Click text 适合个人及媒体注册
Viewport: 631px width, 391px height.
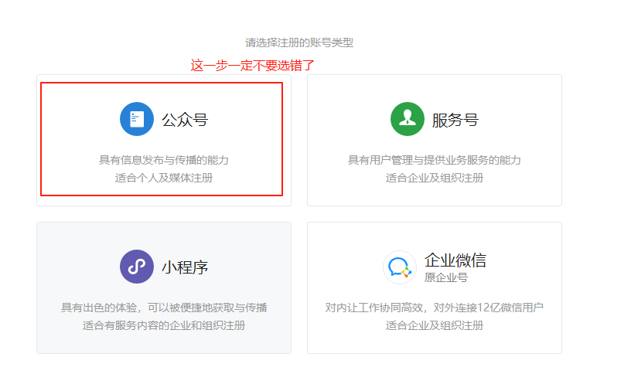click(x=164, y=178)
